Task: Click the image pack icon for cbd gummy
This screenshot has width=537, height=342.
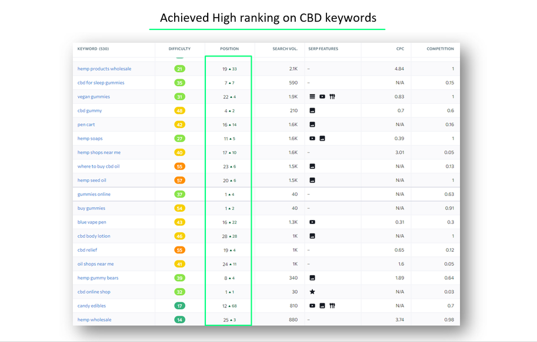Action: tap(312, 111)
